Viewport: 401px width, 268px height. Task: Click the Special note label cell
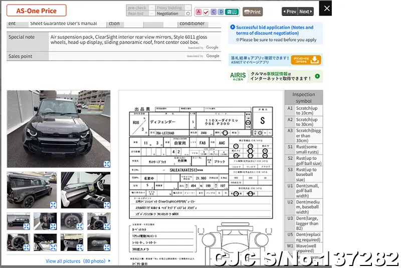point(28,41)
